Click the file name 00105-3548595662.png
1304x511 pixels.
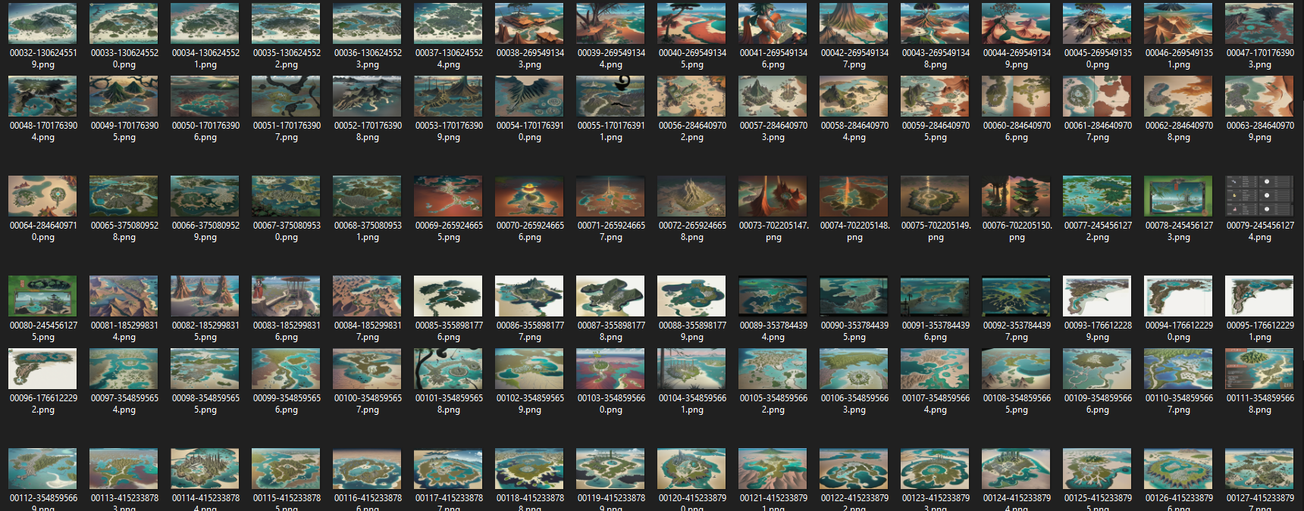(x=773, y=404)
